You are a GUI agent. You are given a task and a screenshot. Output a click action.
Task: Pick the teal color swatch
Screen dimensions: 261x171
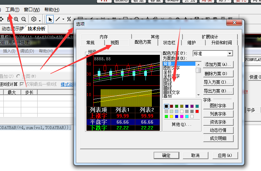pos(197,106)
